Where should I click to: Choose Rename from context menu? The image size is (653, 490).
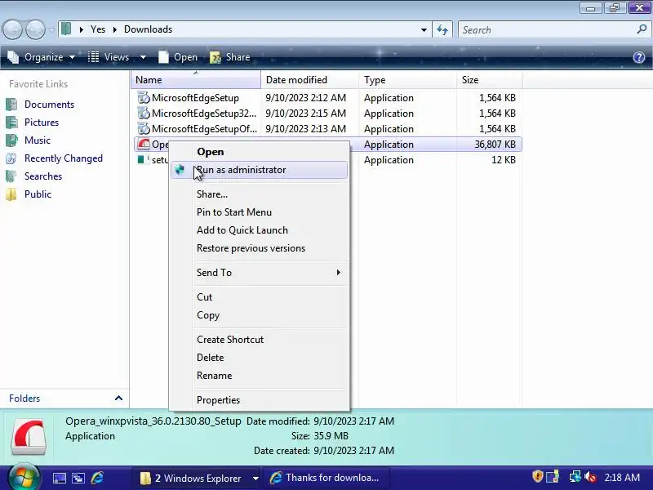tap(259, 376)
